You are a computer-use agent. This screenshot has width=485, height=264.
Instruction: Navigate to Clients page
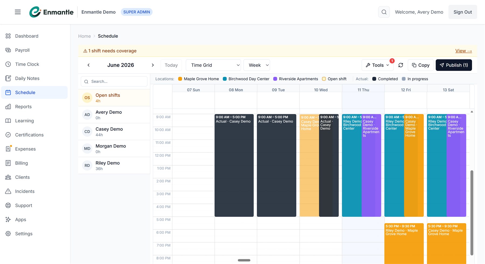point(34,177)
